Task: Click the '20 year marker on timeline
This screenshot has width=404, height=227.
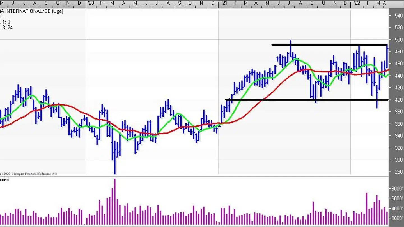Action: click(91, 3)
